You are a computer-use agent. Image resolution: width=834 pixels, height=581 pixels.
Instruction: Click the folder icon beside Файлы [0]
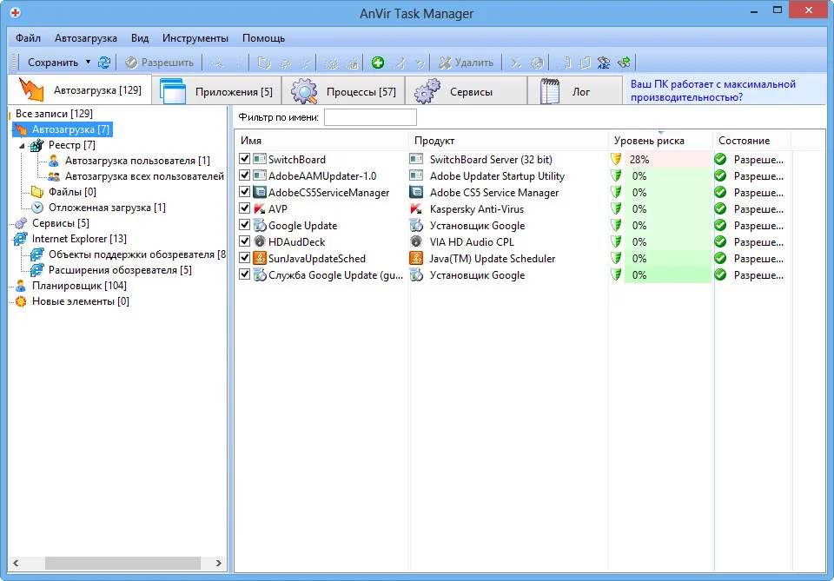point(37,192)
